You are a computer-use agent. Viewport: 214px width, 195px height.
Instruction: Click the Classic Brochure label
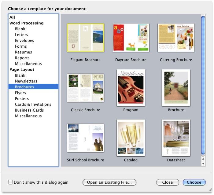pyautogui.click(x=86, y=110)
